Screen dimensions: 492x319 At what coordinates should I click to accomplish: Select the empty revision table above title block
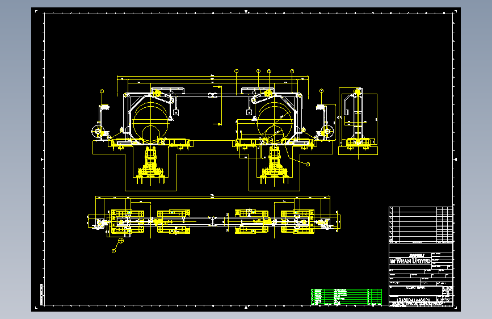click(421, 225)
